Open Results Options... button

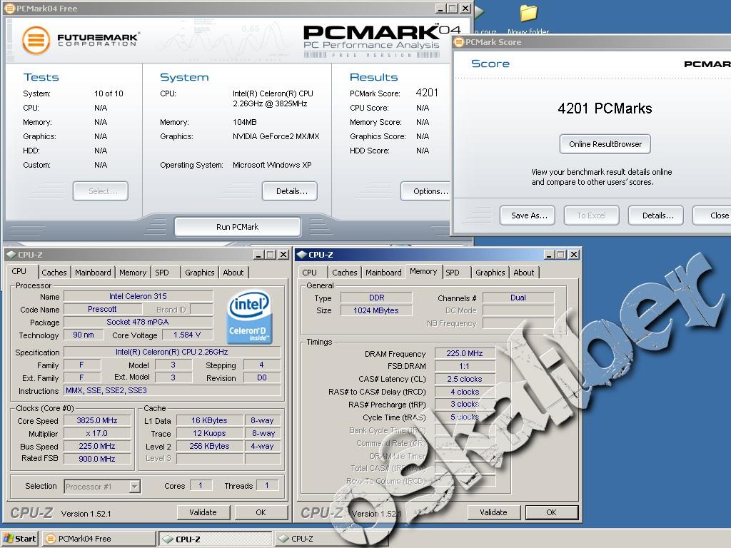pos(425,191)
